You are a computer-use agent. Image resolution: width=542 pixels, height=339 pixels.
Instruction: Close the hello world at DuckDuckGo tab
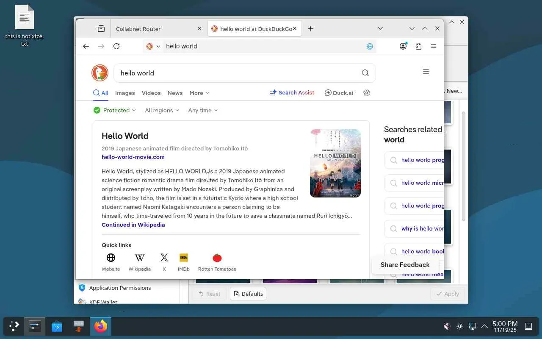(295, 29)
